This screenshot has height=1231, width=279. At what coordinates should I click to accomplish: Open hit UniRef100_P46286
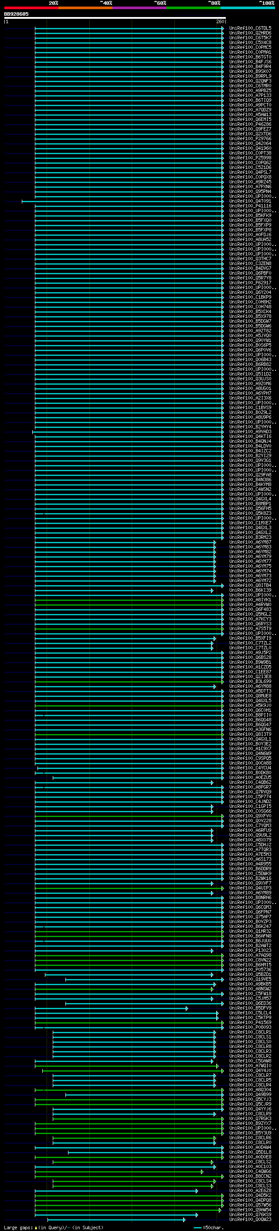point(250,124)
